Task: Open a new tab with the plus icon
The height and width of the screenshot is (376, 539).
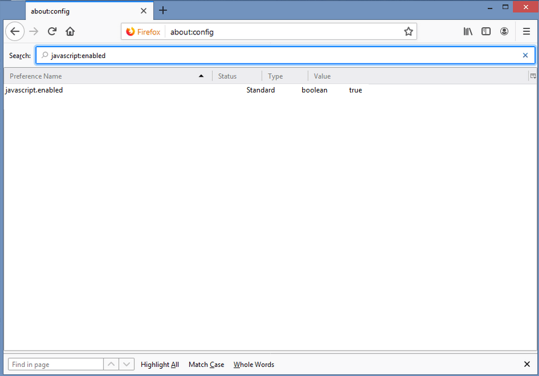Action: pos(163,10)
